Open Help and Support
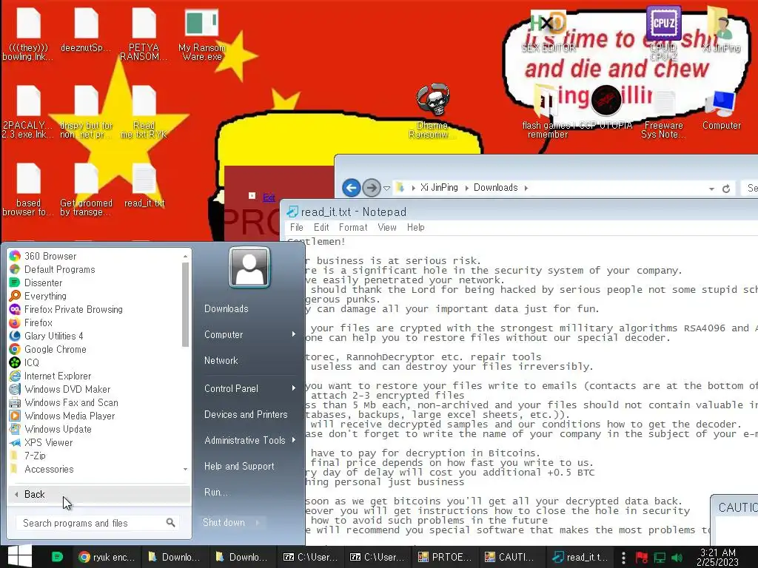 [239, 466]
